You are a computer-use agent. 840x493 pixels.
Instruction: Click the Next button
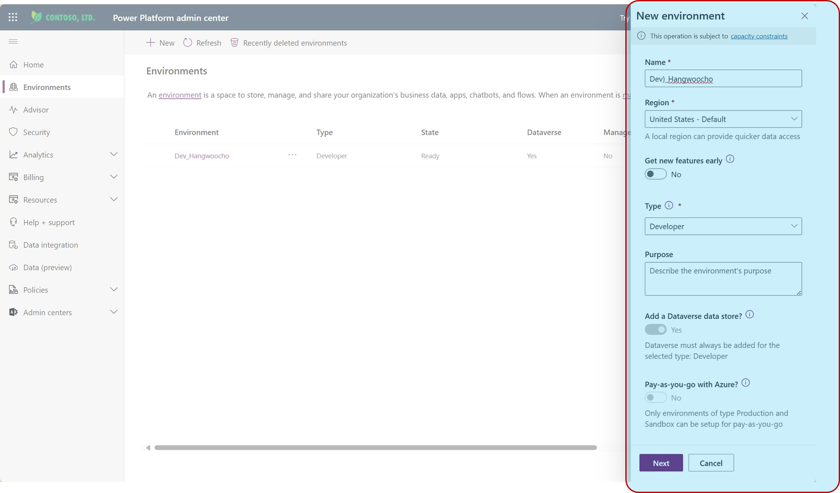tap(661, 463)
